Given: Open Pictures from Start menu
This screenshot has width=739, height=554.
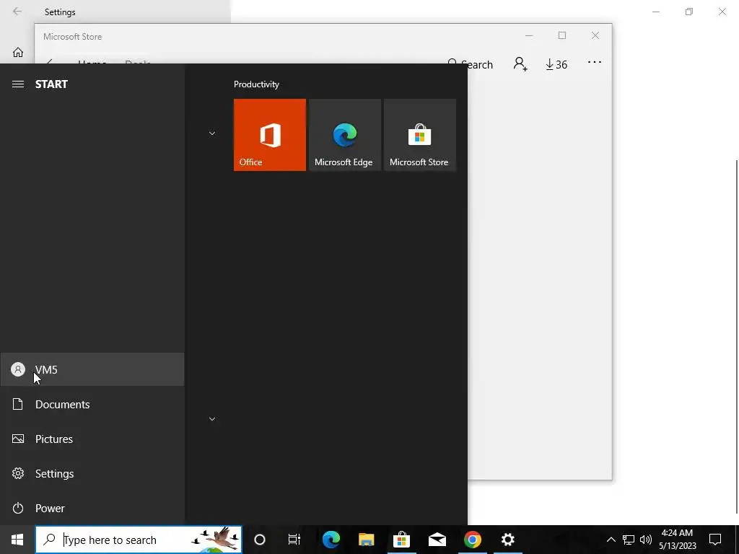Looking at the screenshot, I should [92, 439].
